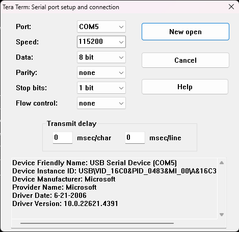This screenshot has width=239, height=232.
Task: Click the horizontal scrollbar of device info
Action: [x=97, y=223]
